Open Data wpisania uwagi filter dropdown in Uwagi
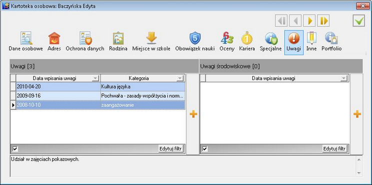372x185 pixels. point(95,78)
